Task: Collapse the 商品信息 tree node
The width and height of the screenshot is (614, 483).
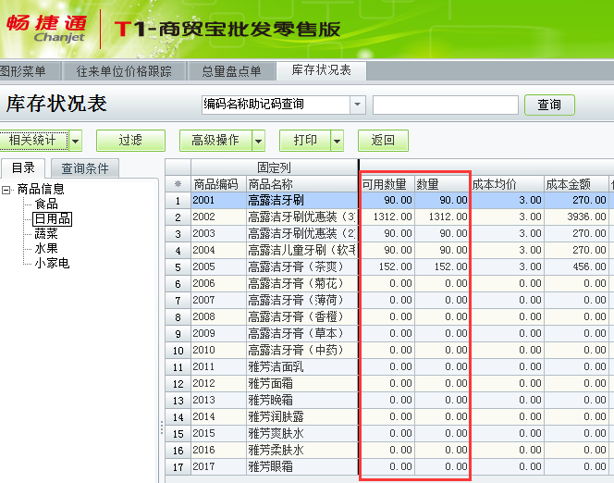Action: pos(6,190)
